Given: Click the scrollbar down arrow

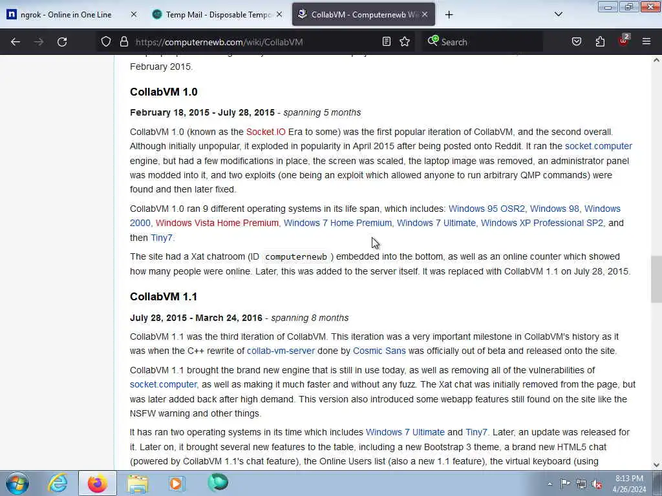Looking at the screenshot, I should (x=656, y=465).
